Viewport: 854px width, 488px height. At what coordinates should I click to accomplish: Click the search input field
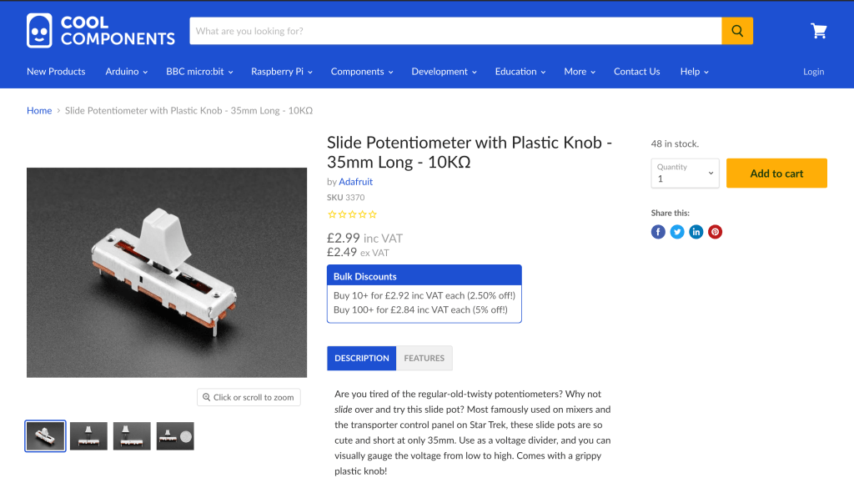point(455,31)
